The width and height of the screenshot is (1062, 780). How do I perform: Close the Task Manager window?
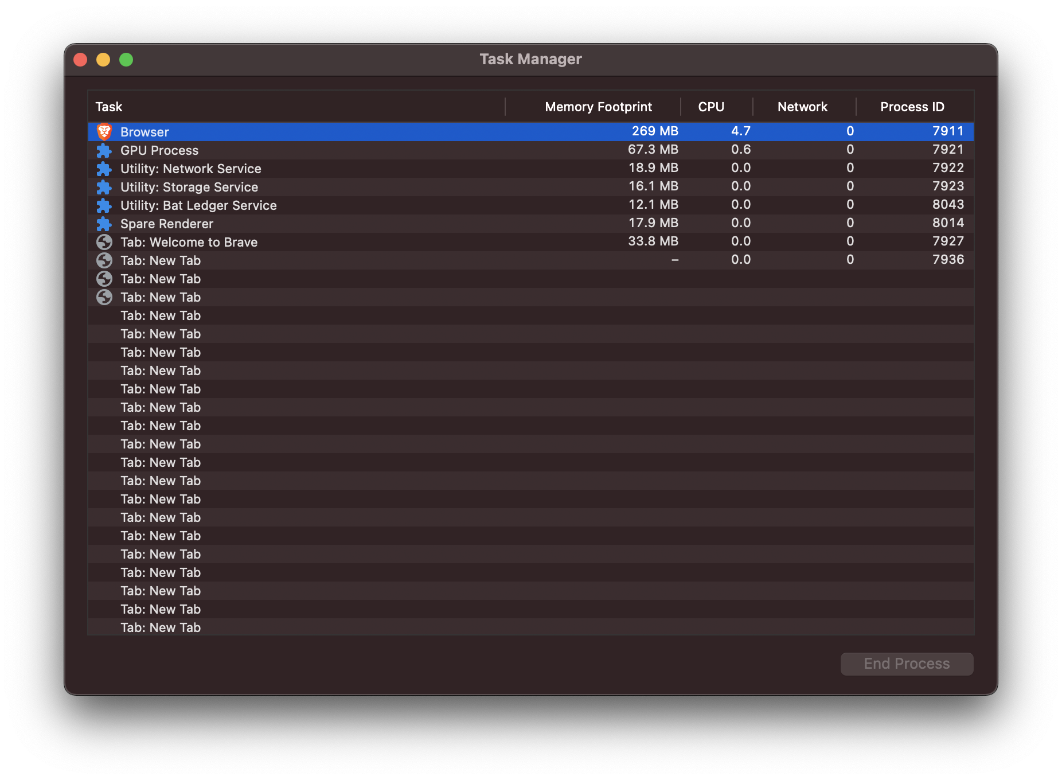coord(80,60)
